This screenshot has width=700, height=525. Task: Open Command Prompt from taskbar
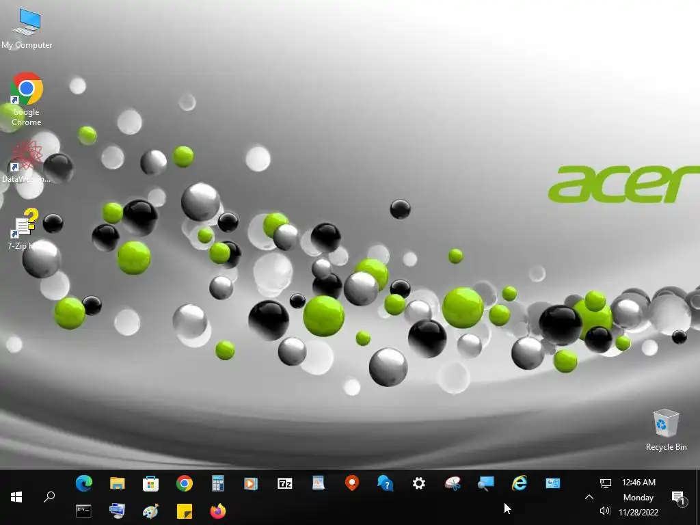(83, 511)
